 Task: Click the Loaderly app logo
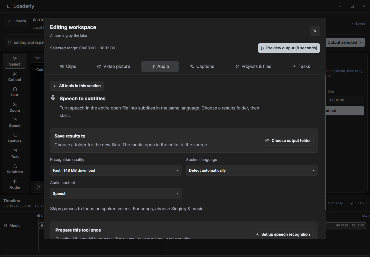coord(8,6)
